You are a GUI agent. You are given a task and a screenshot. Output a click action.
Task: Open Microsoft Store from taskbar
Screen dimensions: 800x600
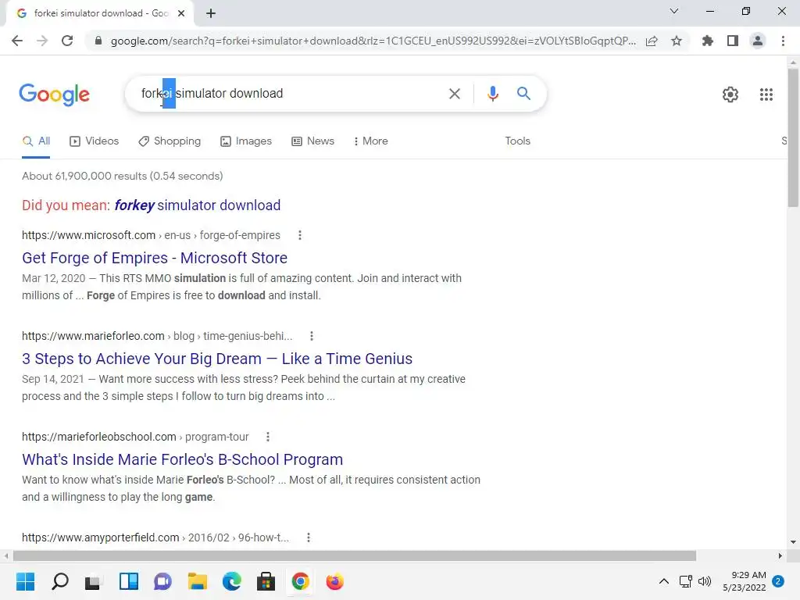pos(266,581)
